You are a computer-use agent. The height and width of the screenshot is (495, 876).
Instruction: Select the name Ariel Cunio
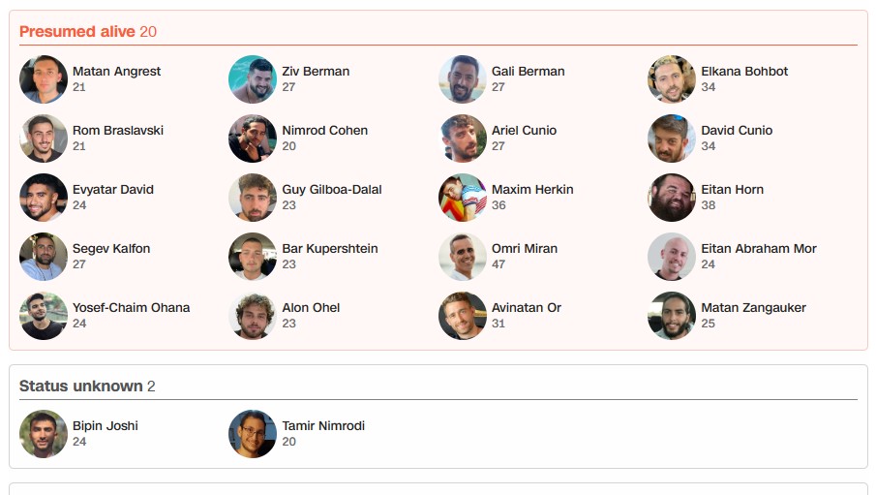(x=524, y=131)
